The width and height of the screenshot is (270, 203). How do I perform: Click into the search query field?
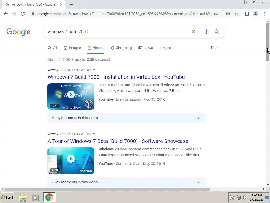117,32
